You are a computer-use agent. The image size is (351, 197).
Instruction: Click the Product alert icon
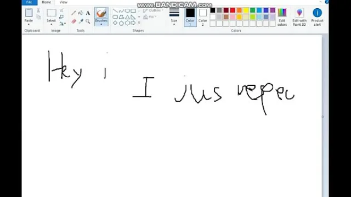click(317, 17)
